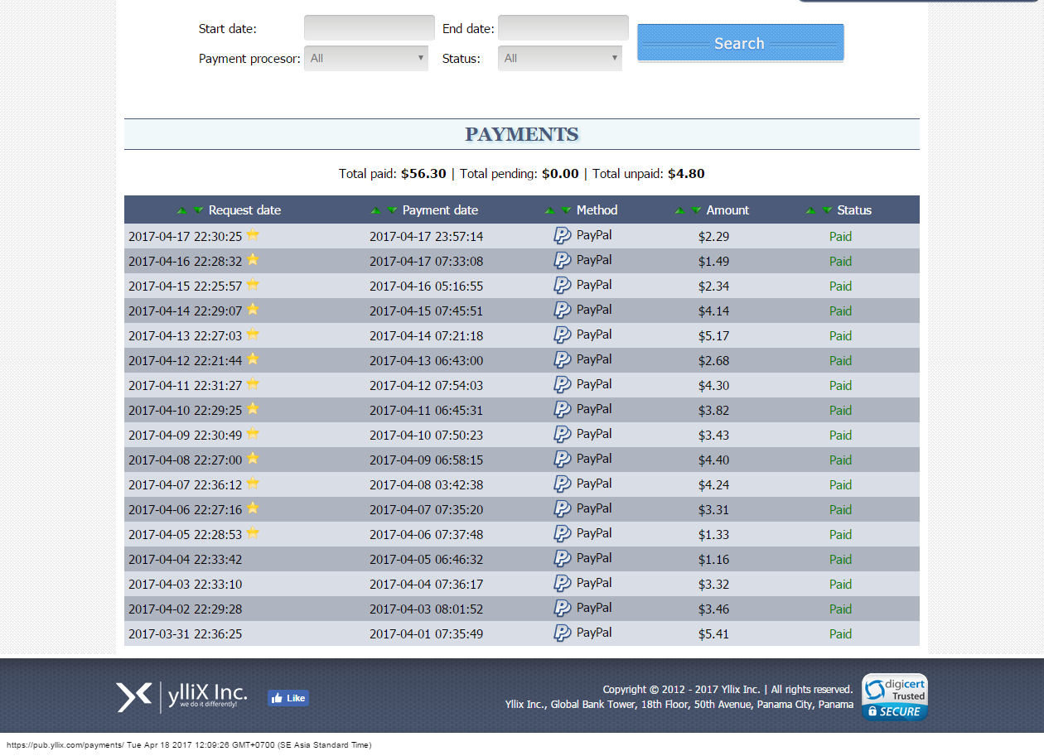Viewport: 1044px width, 756px height.
Task: Click the Facebook Like button
Action: [288, 698]
